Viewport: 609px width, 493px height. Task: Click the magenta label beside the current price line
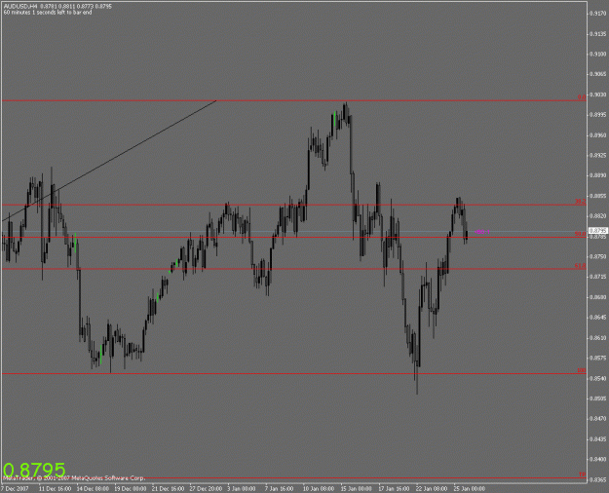pyautogui.click(x=482, y=232)
